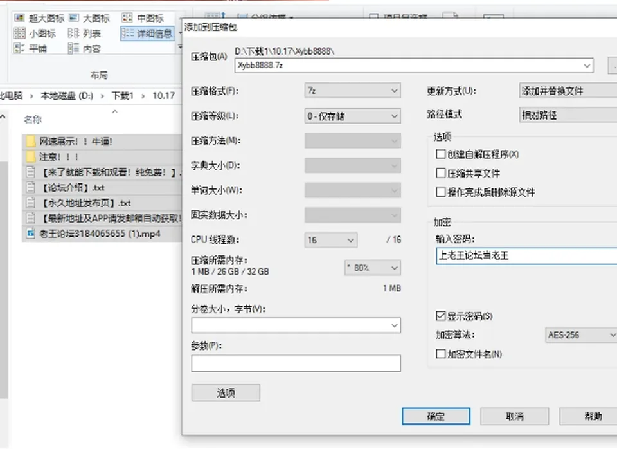Click the 老王论坛3184065655 (1).mp4 file icon
This screenshot has width=617, height=449.
click(30, 234)
